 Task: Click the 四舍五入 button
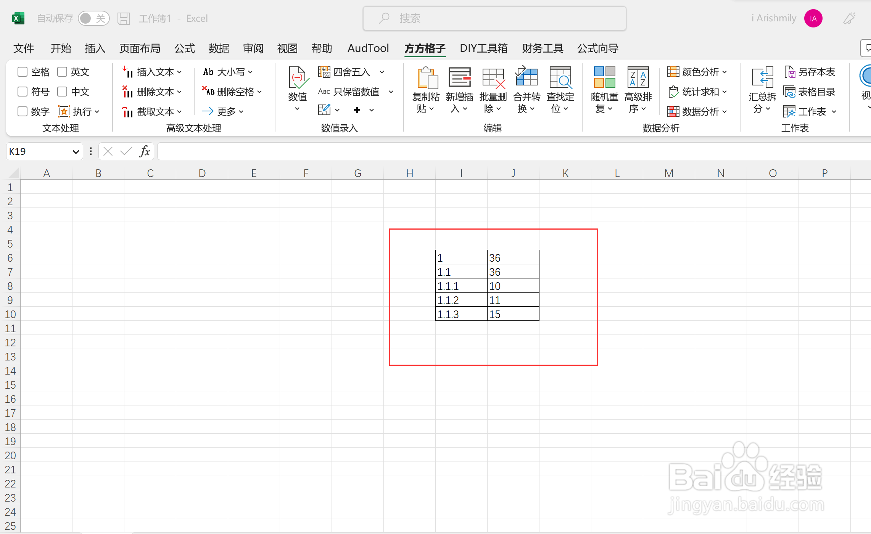click(345, 72)
